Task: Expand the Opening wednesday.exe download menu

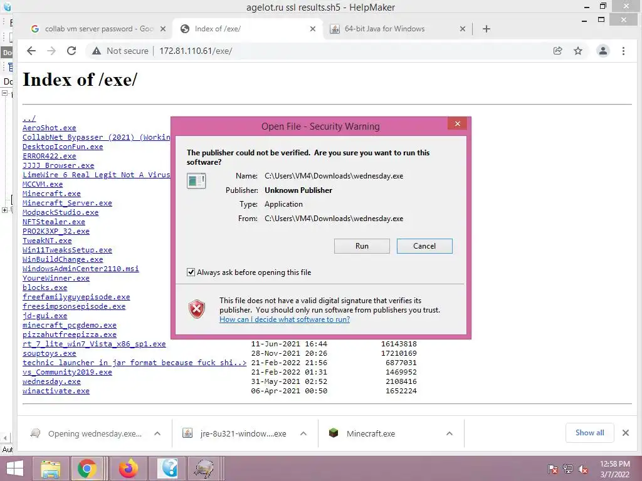Action: (157, 433)
